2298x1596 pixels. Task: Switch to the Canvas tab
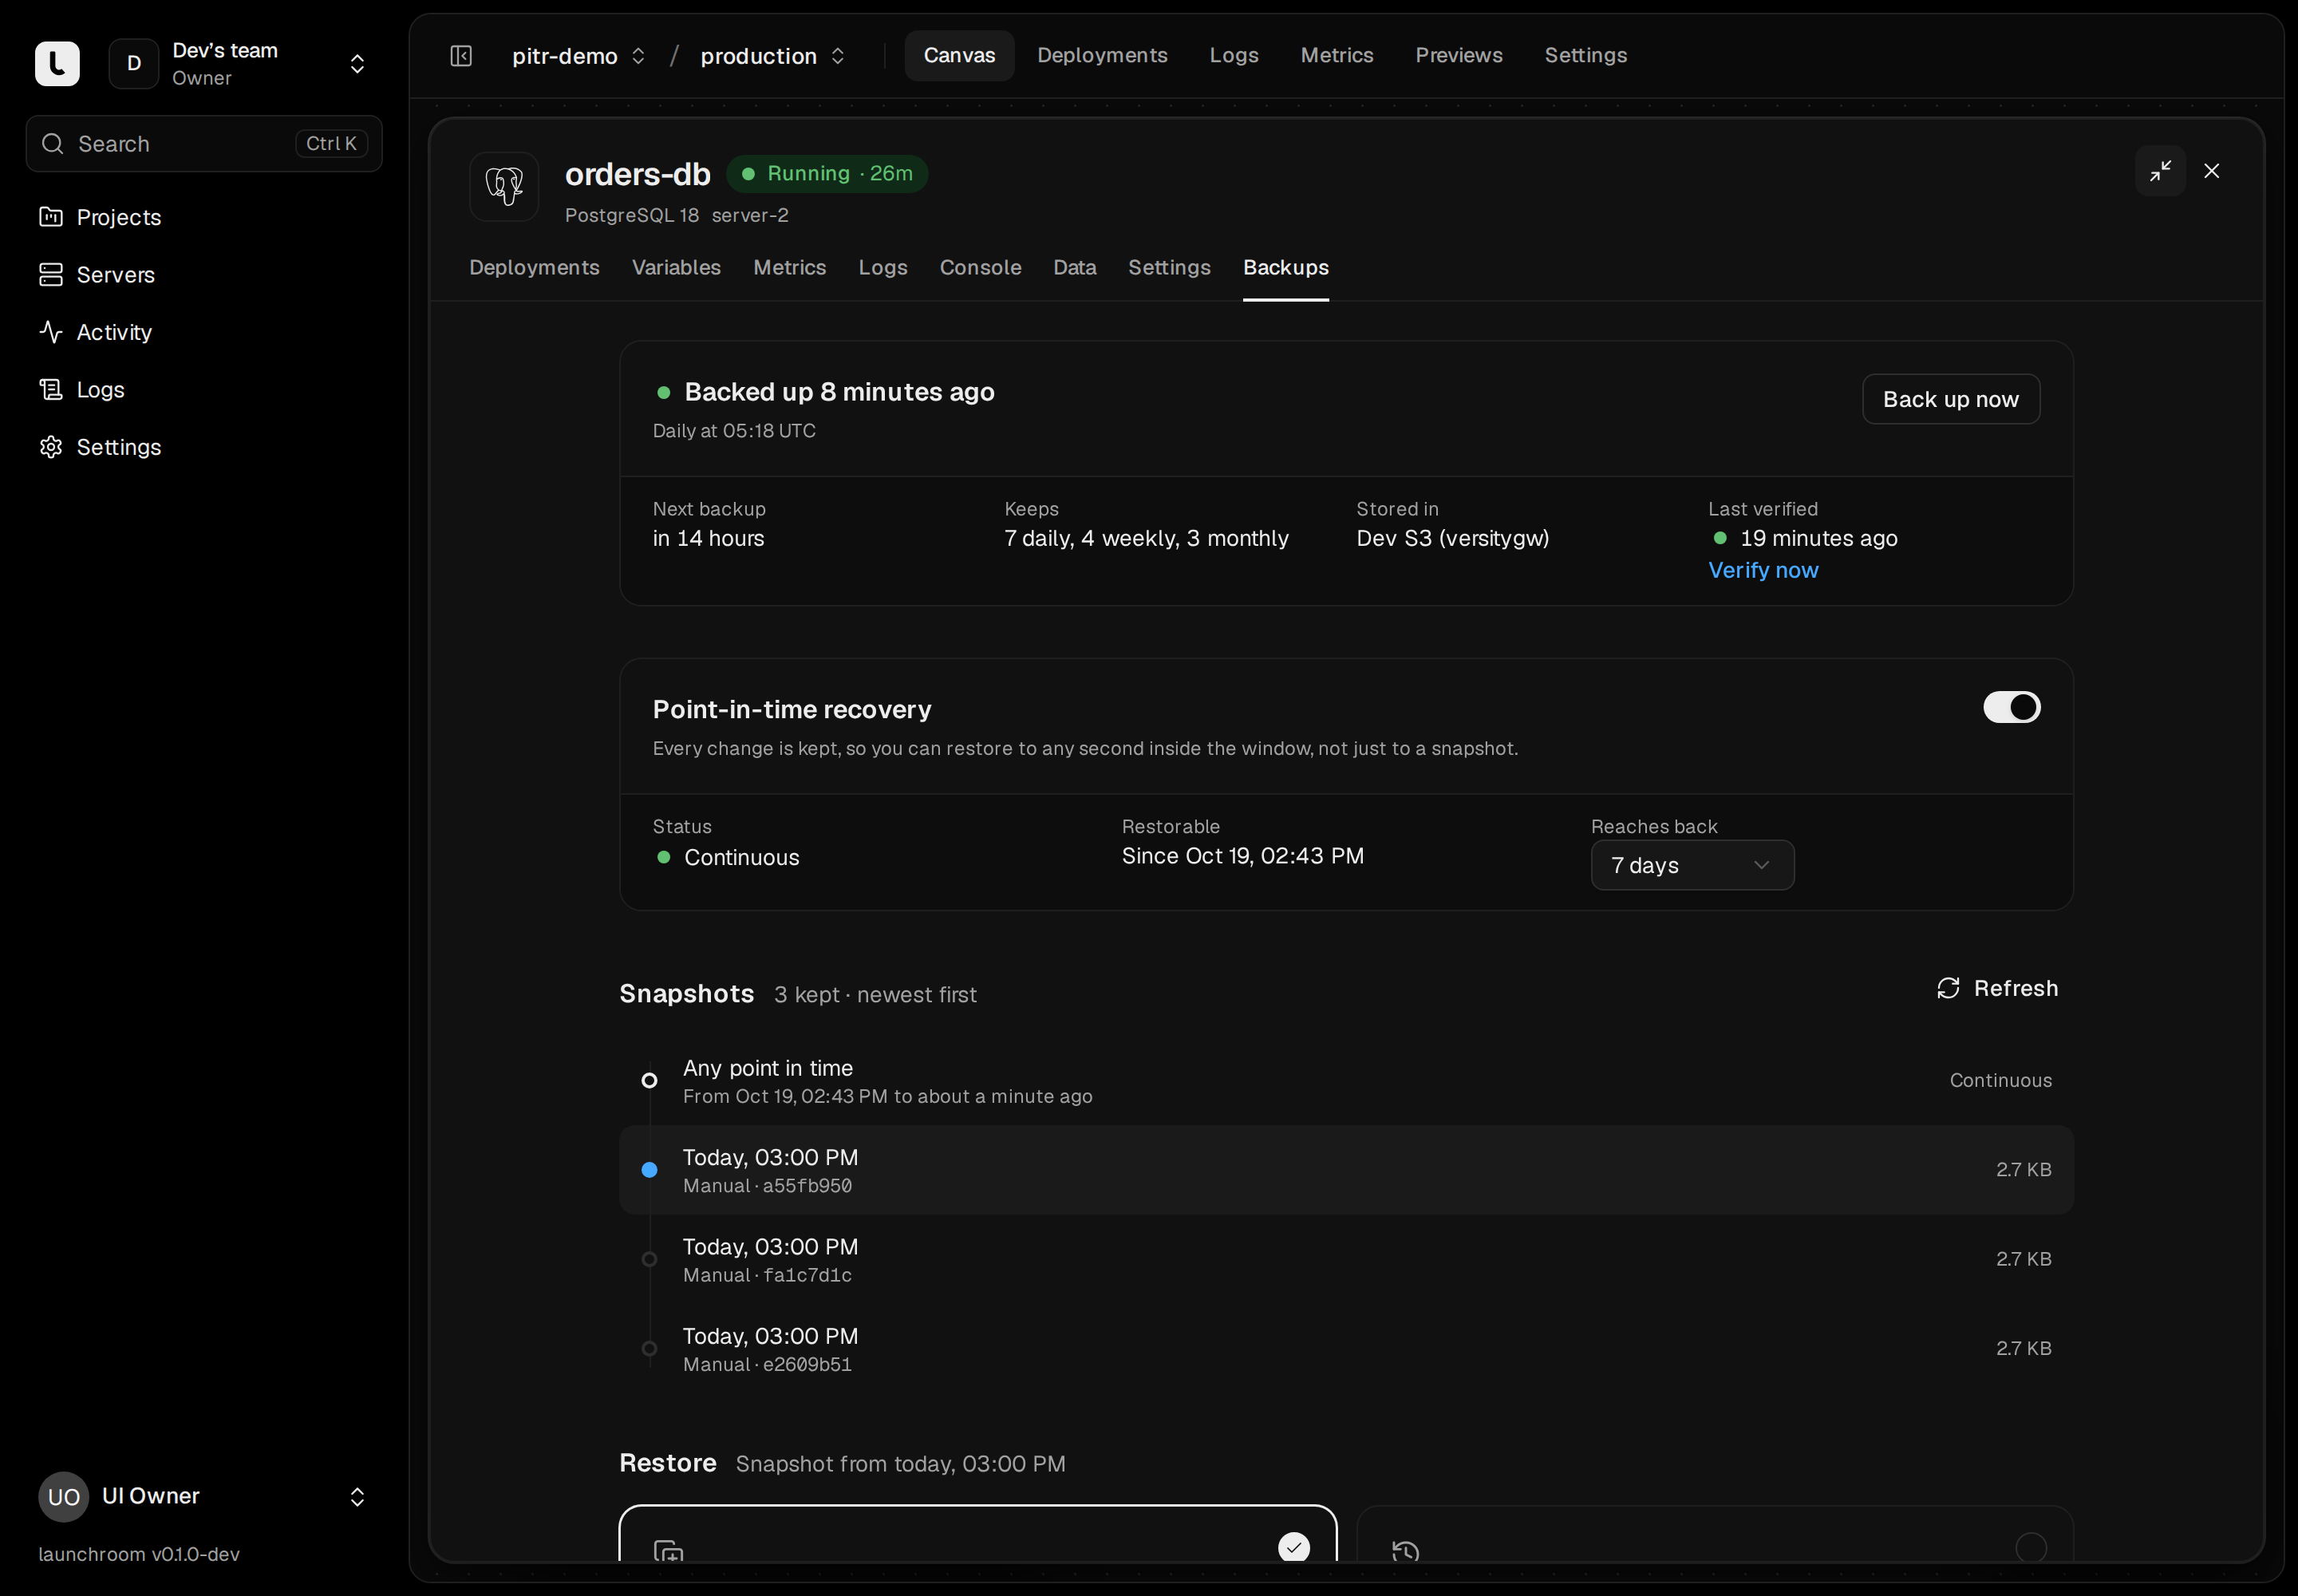click(959, 55)
